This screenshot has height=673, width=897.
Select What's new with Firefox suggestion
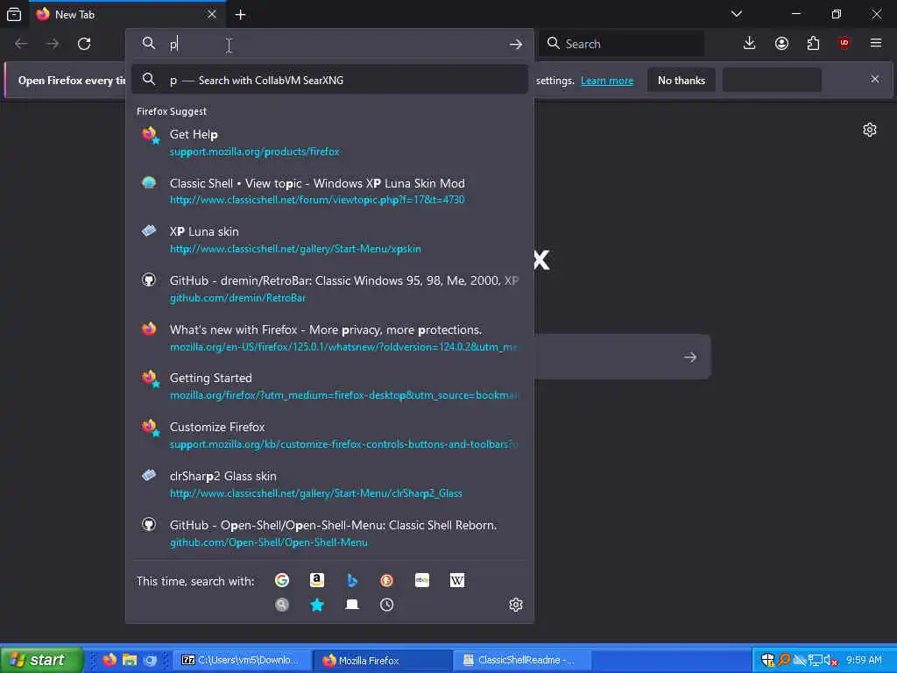click(x=329, y=337)
